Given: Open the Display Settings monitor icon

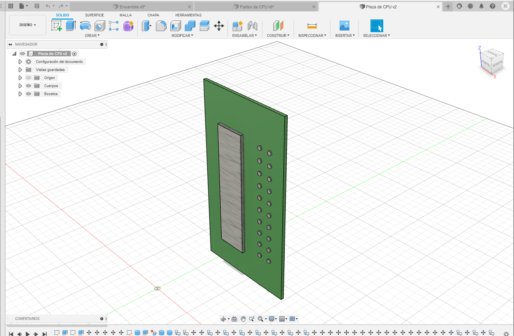Looking at the screenshot, I should (x=272, y=319).
